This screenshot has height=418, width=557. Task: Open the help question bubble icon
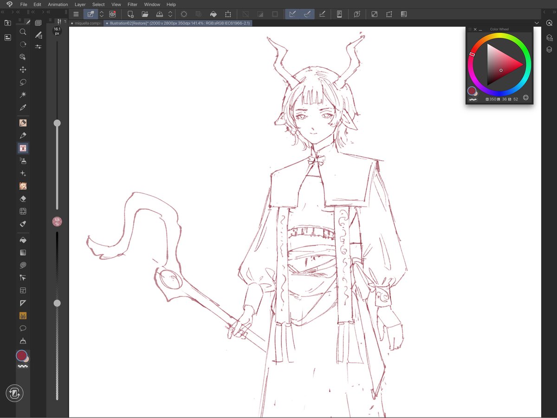coord(357,14)
